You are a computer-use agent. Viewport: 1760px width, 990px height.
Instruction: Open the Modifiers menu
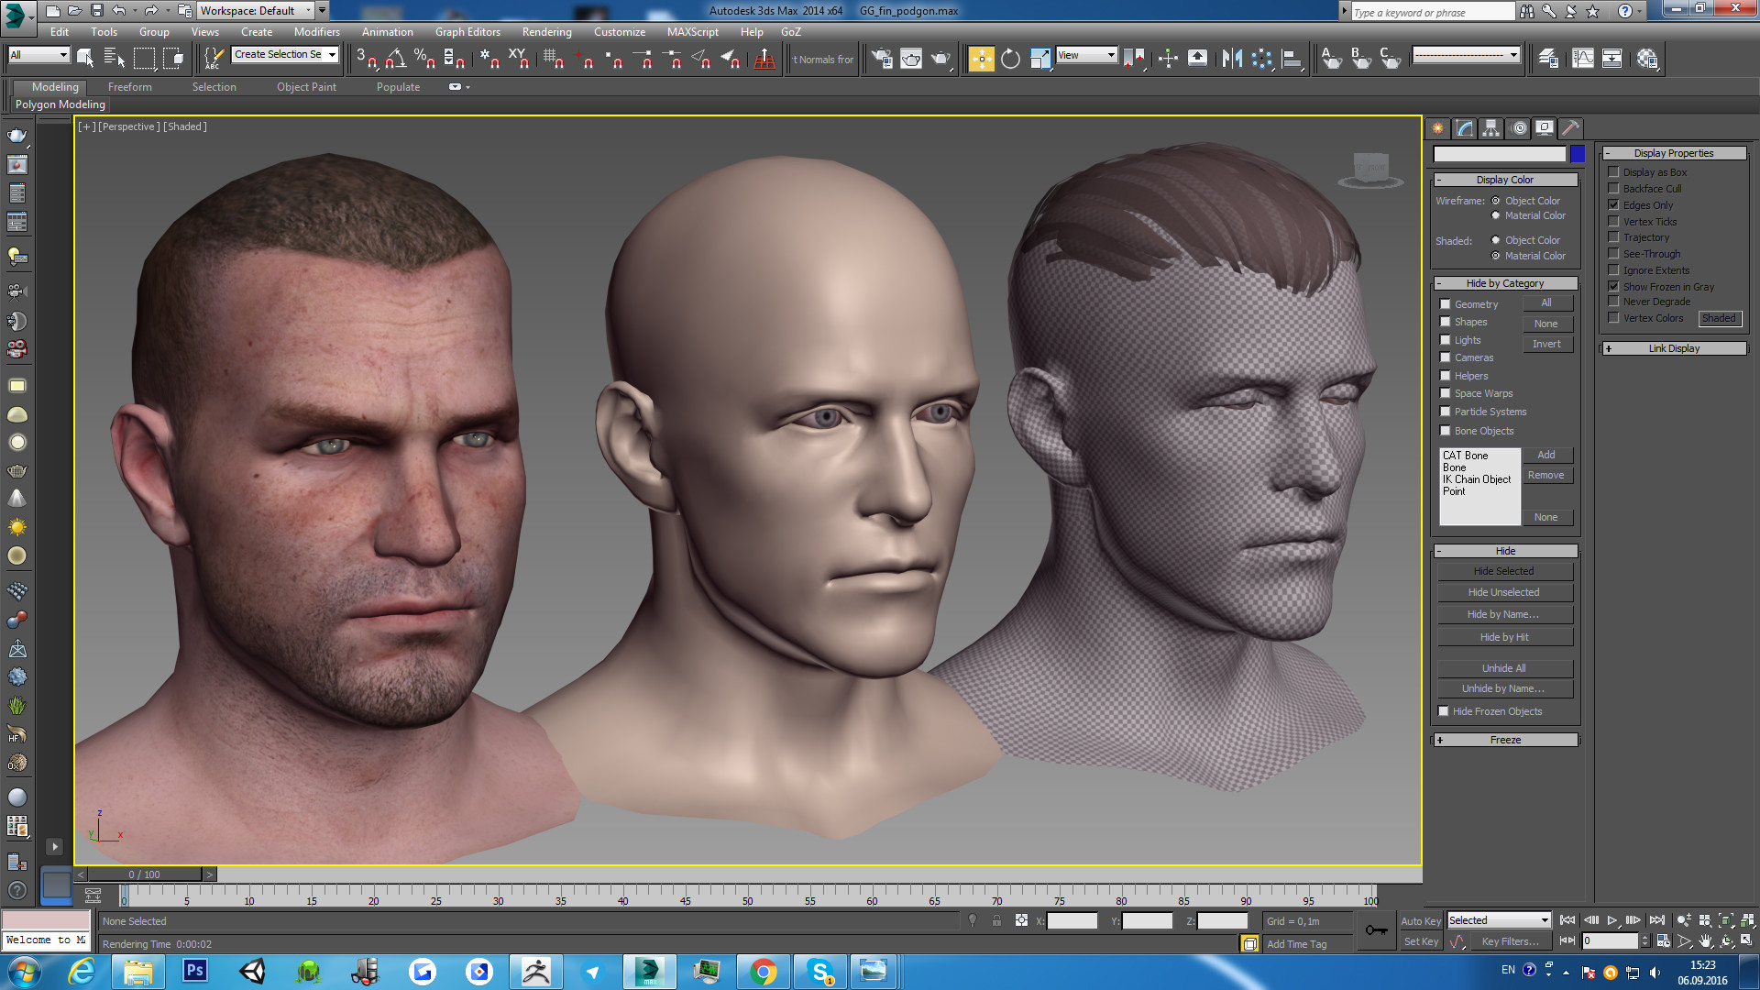[x=317, y=31]
